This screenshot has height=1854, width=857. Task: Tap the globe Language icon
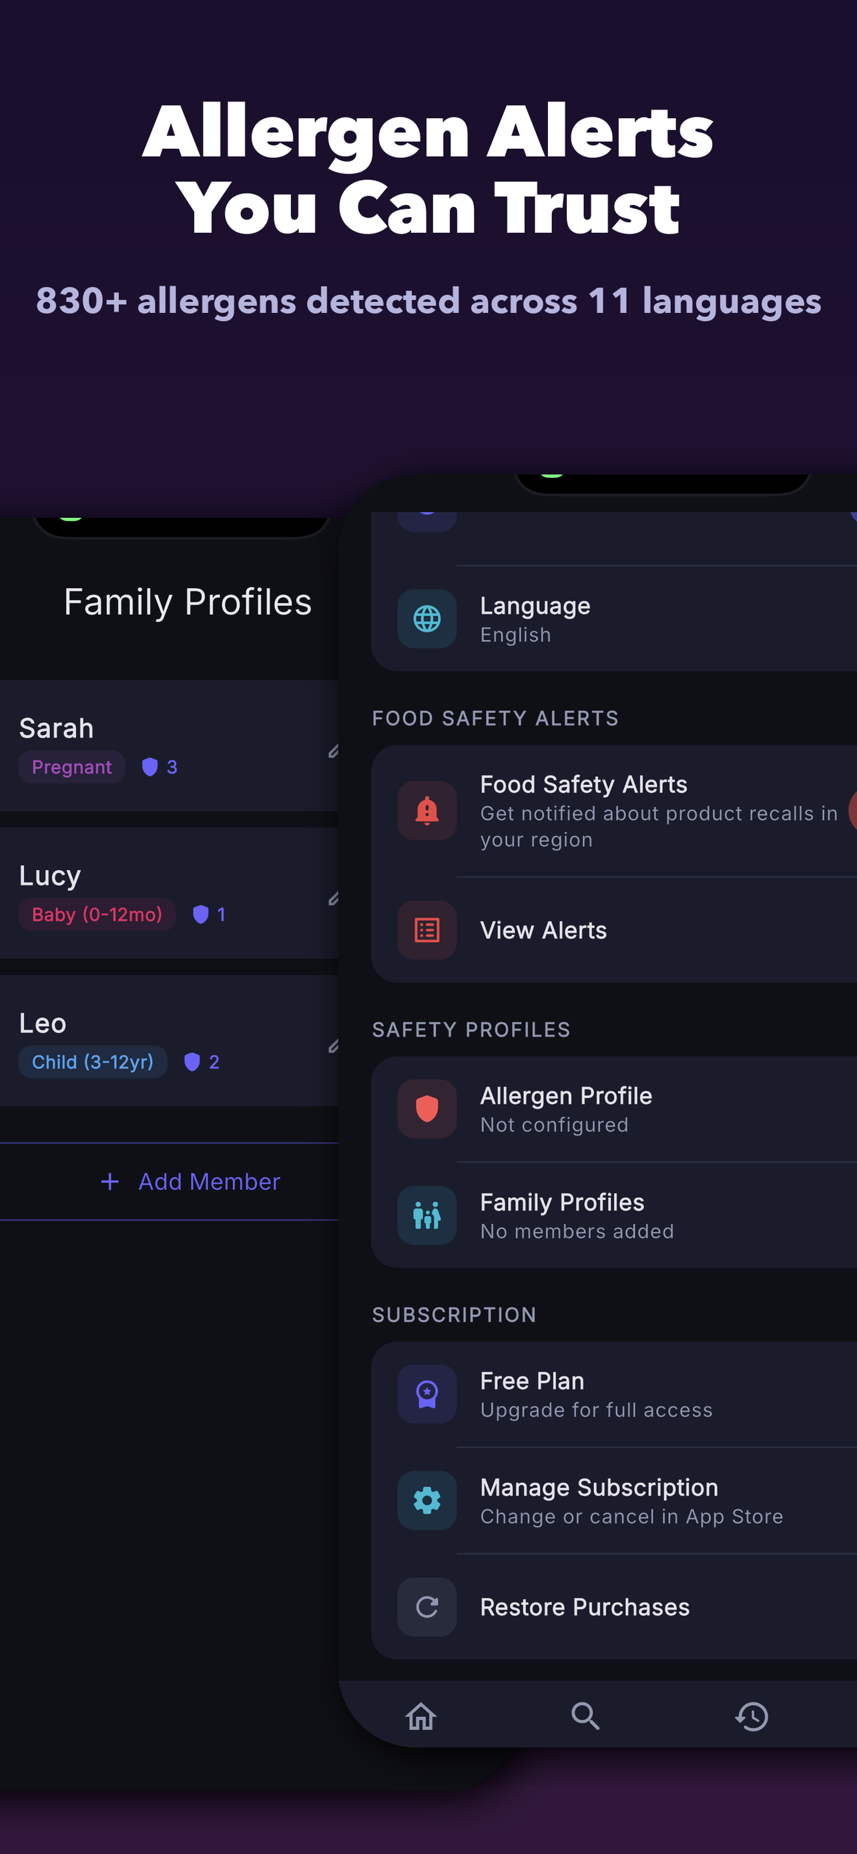pyautogui.click(x=426, y=619)
